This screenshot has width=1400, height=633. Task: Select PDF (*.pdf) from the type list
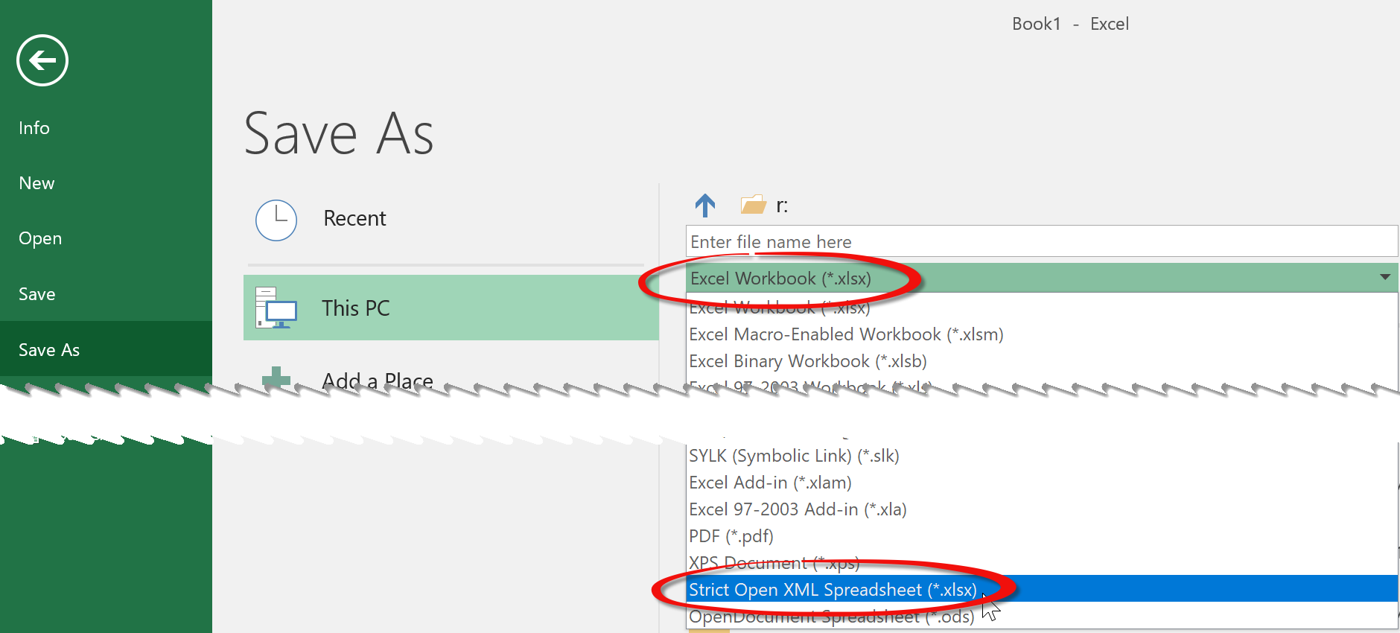coord(731,536)
